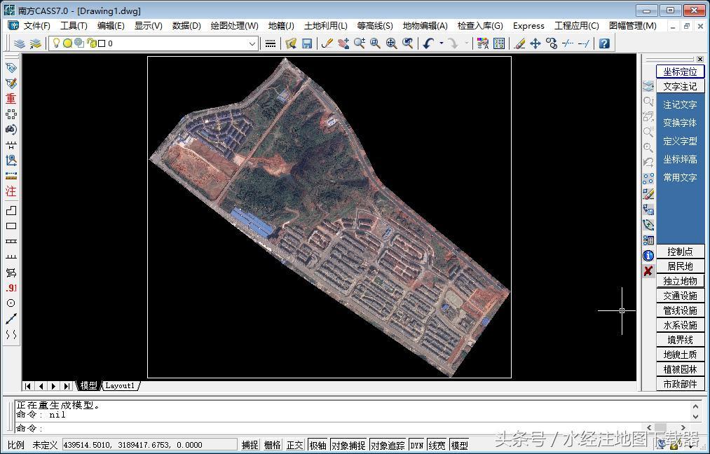Save the drawing with the floppy icon
Image resolution: width=710 pixels, height=454 pixels.
(307, 43)
